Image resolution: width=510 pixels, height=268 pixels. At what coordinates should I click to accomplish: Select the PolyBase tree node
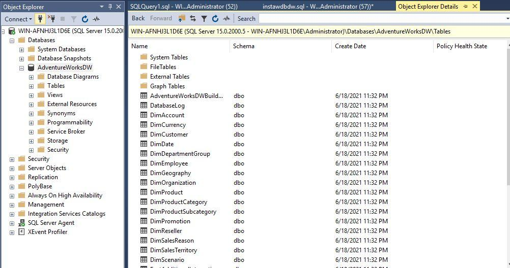40,186
